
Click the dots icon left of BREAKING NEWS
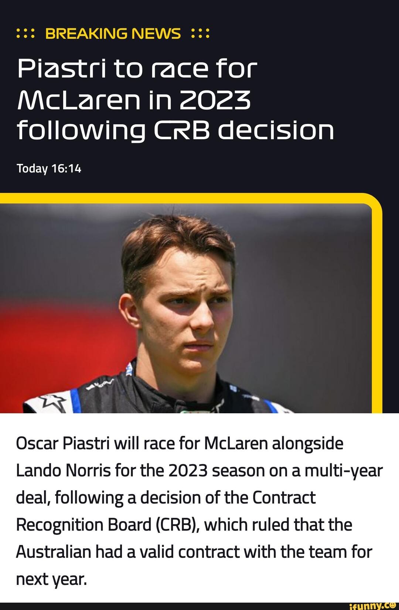point(25,34)
